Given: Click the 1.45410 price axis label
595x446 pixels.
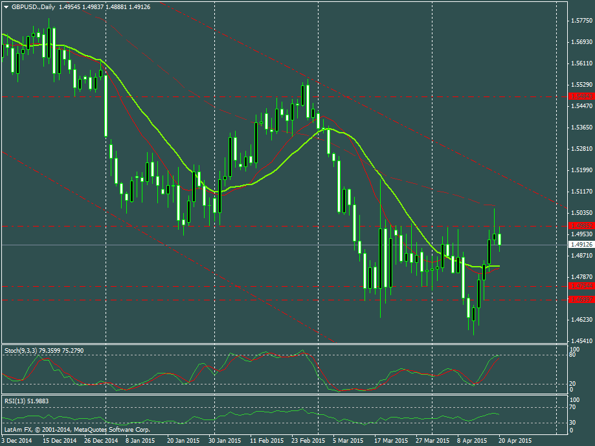Looking at the screenshot, I should 580,340.
